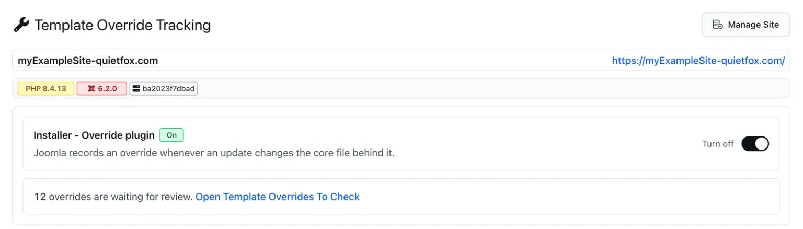The height and width of the screenshot is (229, 803).
Task: Click the wrench icon beside Template Override Tracking
Action: [21, 25]
